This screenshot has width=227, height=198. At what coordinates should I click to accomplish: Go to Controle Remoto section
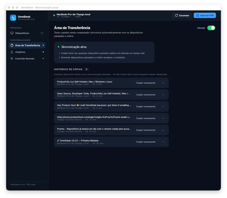[x=27, y=59]
